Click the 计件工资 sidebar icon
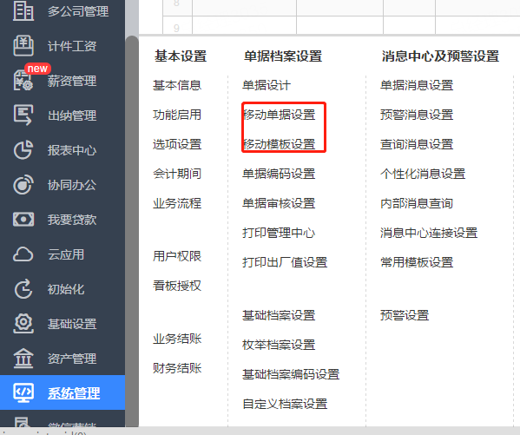Screen dimensions: 520x435 [x=23, y=45]
